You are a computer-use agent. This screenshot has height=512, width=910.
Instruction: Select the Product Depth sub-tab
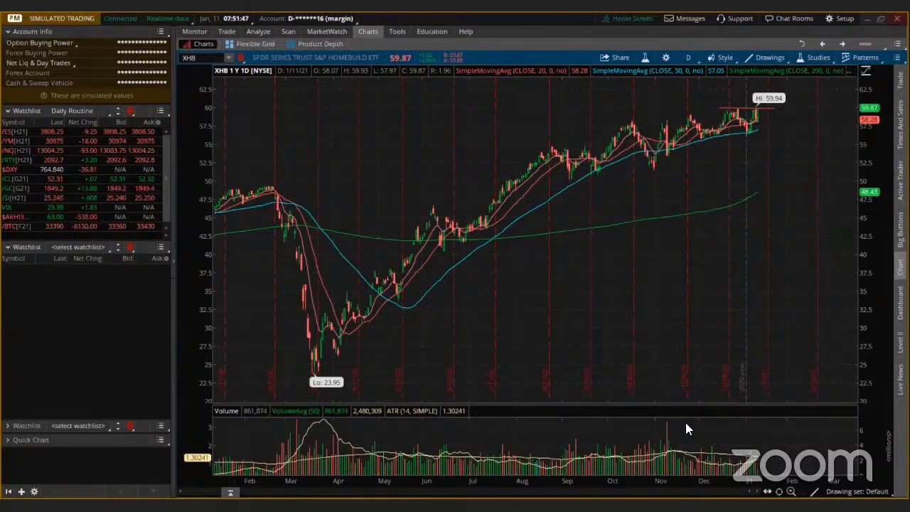click(314, 44)
